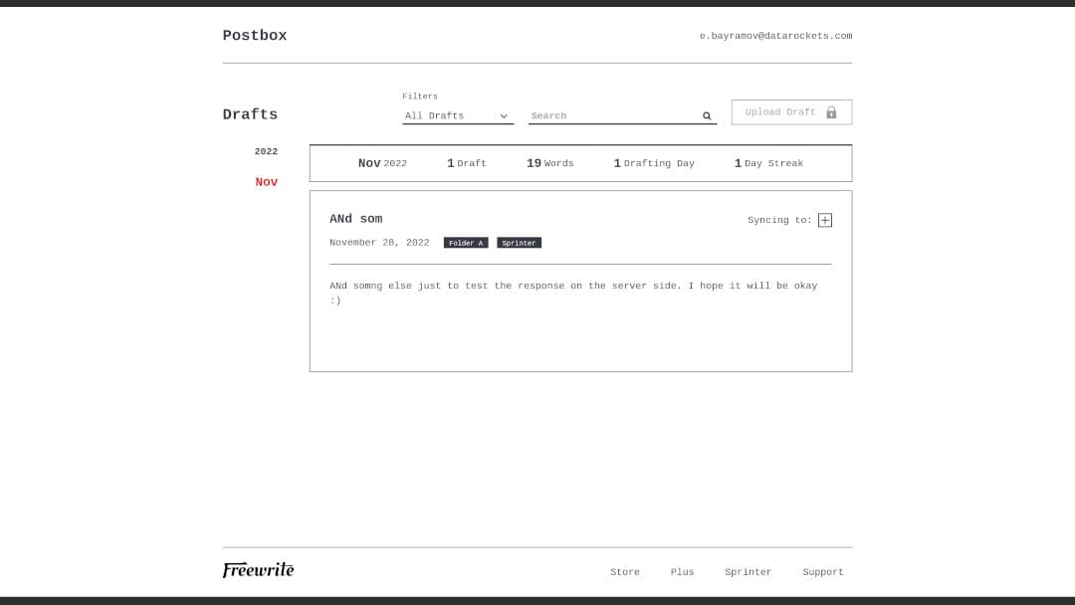The image size is (1075, 605).
Task: Click the Sprinter tag on the draft
Action: pos(519,243)
